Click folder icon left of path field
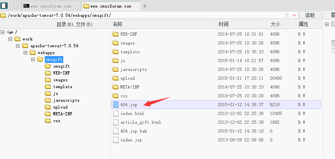This screenshot has width=335, height=159. click(x=3, y=15)
